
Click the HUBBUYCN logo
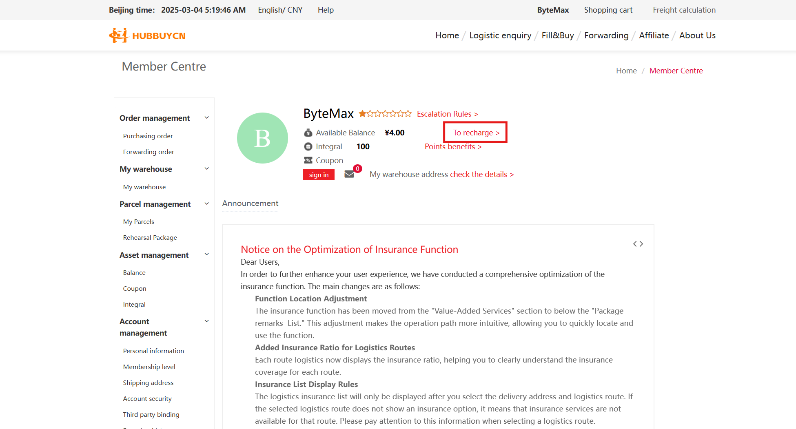[x=147, y=35]
